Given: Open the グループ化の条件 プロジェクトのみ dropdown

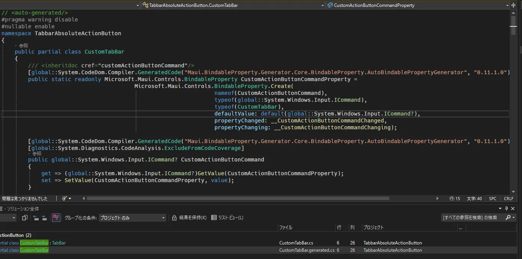Looking at the screenshot, I should 132,218.
